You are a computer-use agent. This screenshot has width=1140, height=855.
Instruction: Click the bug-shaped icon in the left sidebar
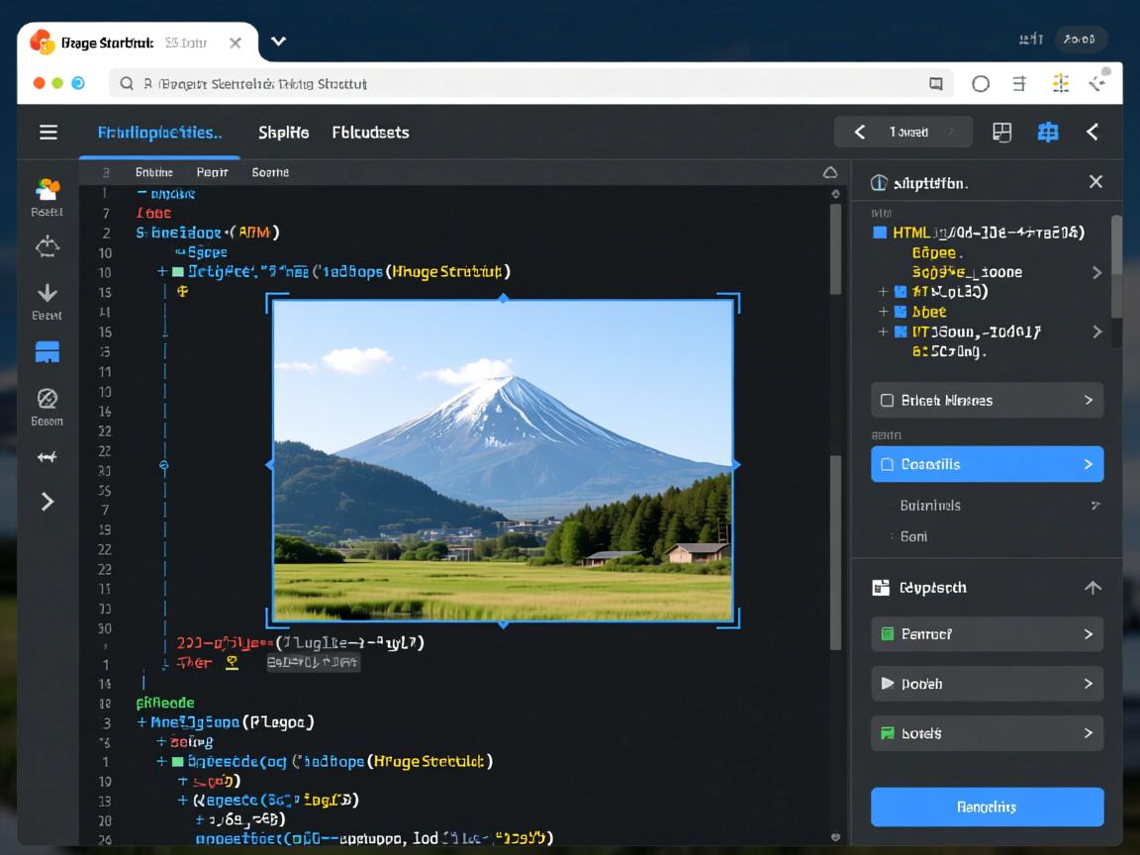pyautogui.click(x=47, y=246)
